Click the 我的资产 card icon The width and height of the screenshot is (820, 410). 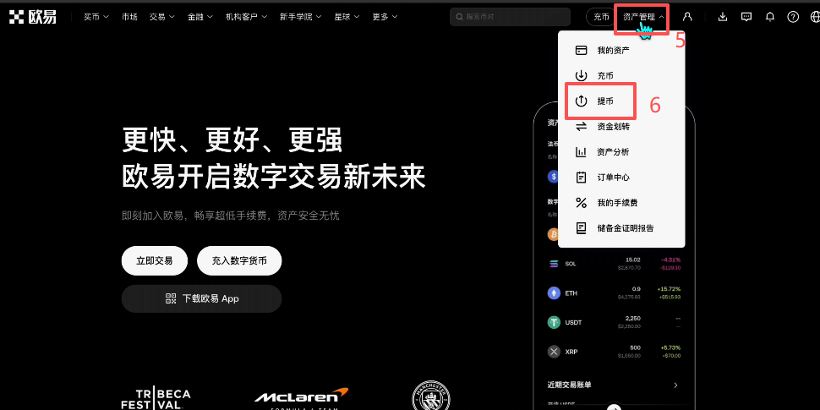click(581, 50)
